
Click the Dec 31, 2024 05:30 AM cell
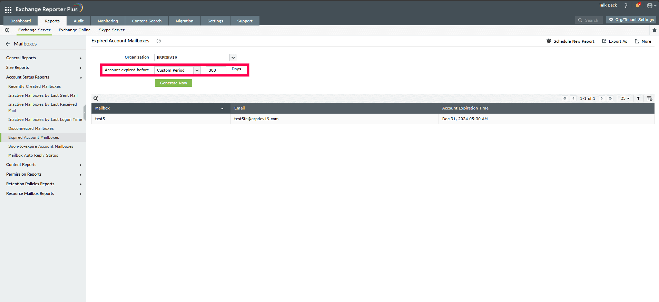point(547,119)
